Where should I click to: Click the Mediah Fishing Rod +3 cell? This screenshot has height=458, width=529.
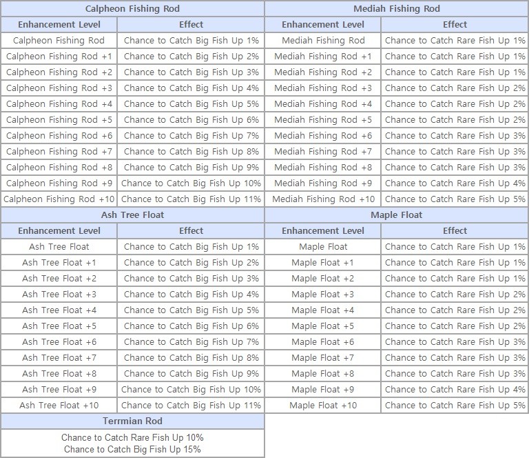323,88
